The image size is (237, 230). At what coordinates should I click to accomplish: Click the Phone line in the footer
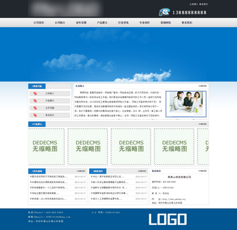[46, 213]
